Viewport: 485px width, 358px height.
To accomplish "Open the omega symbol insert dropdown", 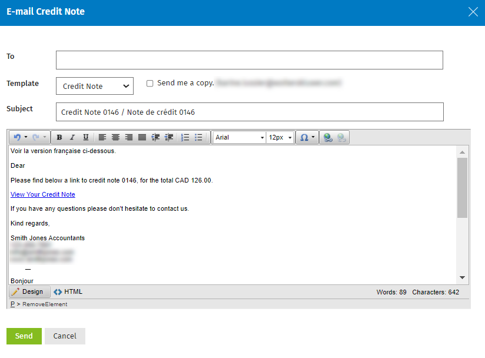I will click(307, 137).
